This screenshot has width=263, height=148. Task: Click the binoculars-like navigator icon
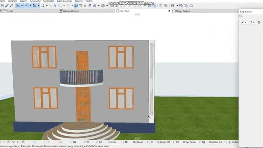(x=173, y=6)
